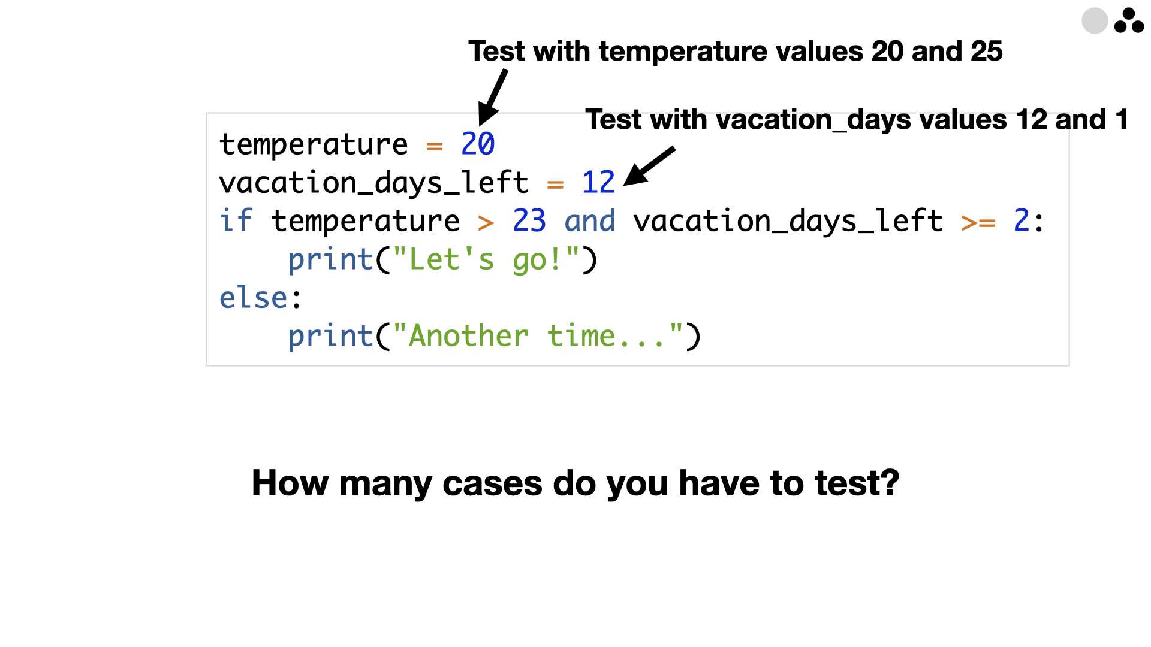
Task: Click the 'if' keyword in the code
Action: (236, 220)
